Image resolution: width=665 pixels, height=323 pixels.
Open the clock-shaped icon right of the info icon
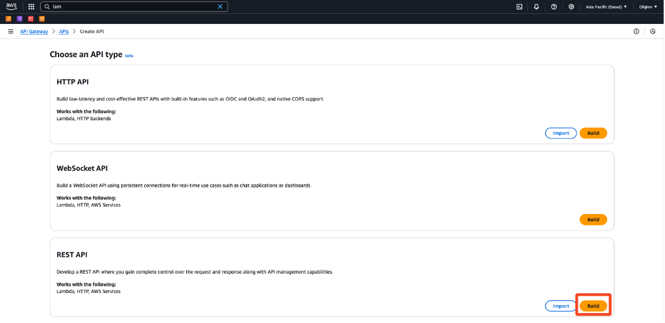653,31
